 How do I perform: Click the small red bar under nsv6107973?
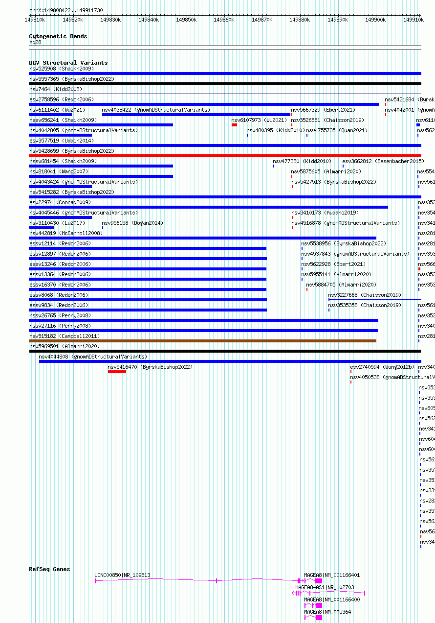click(234, 125)
